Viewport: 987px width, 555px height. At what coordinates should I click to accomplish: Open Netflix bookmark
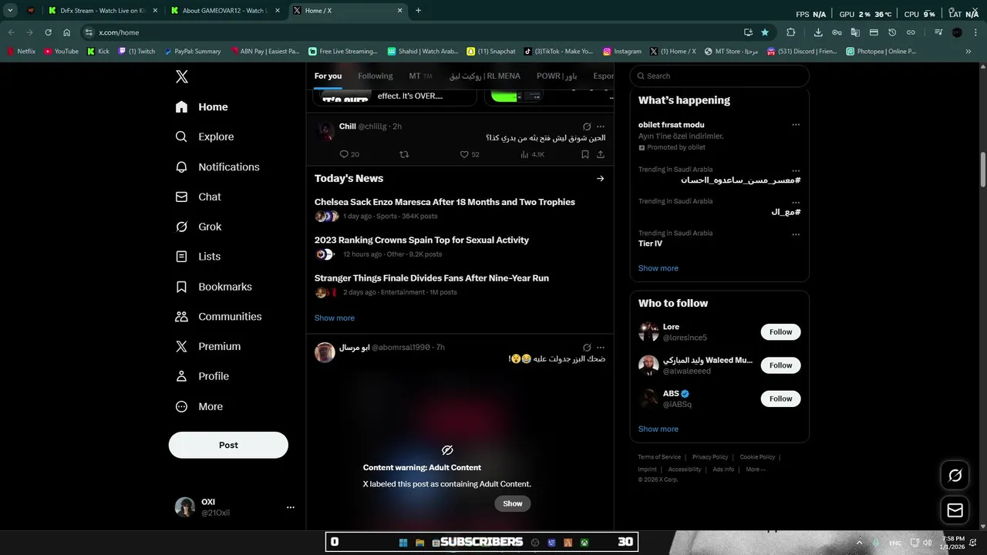point(21,52)
